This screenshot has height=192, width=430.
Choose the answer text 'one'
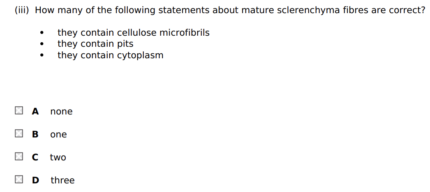point(58,135)
